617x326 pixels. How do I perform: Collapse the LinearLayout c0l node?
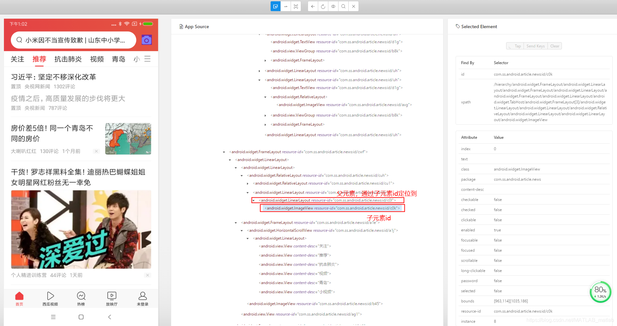click(x=254, y=200)
